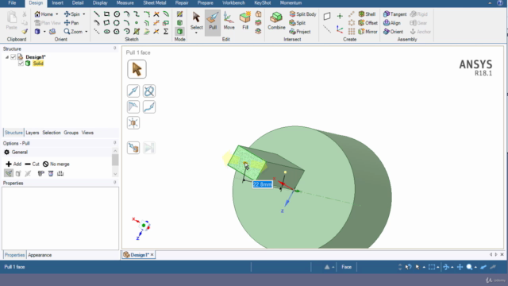
Task: Click the Combine tool in Intersect group
Action: [276, 21]
